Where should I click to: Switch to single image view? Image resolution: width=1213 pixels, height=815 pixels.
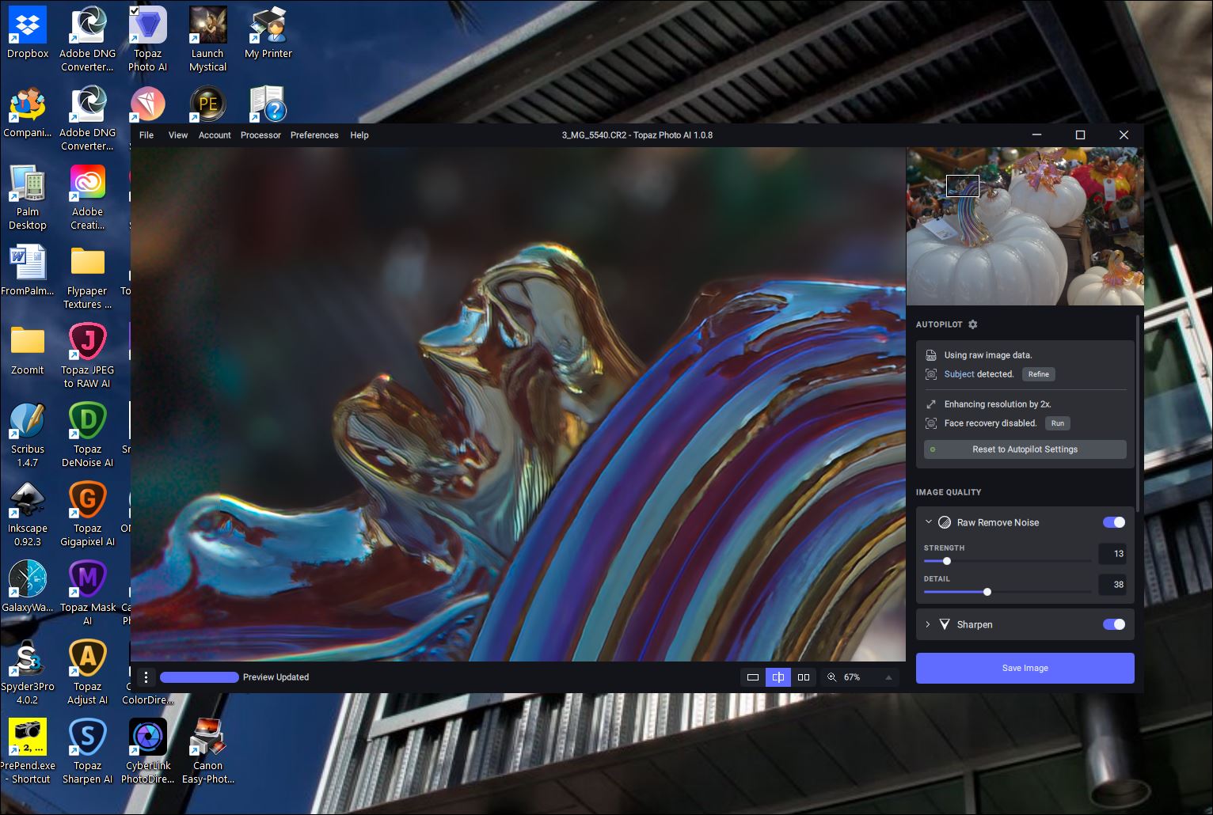(753, 677)
